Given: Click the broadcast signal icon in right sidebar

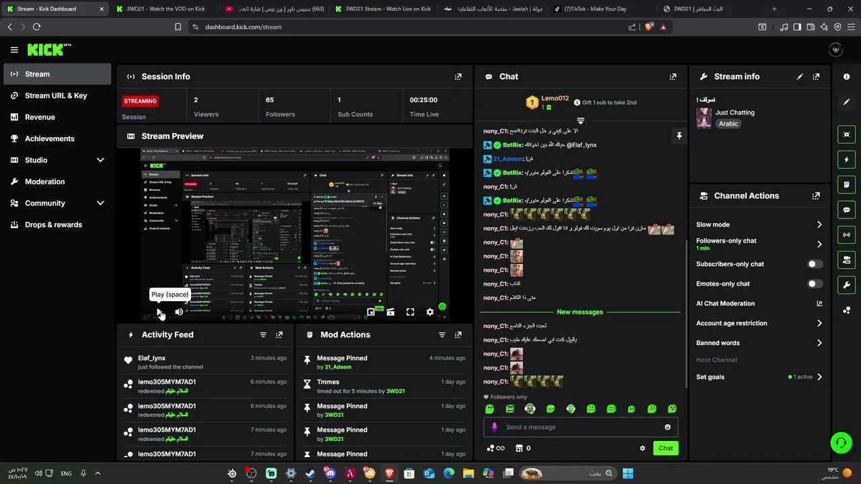Looking at the screenshot, I should point(846,235).
